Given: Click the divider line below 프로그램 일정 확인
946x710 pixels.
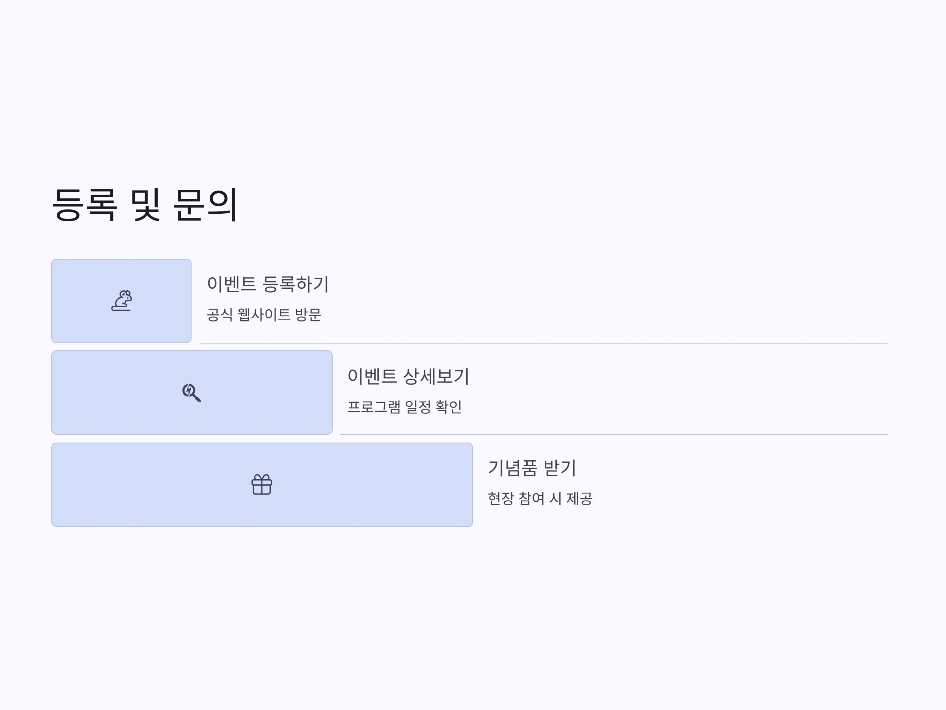Looking at the screenshot, I should (x=613, y=435).
